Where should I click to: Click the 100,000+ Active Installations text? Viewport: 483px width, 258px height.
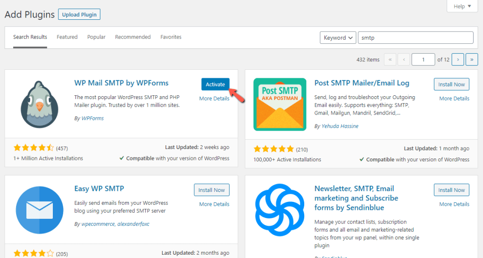pos(287,159)
